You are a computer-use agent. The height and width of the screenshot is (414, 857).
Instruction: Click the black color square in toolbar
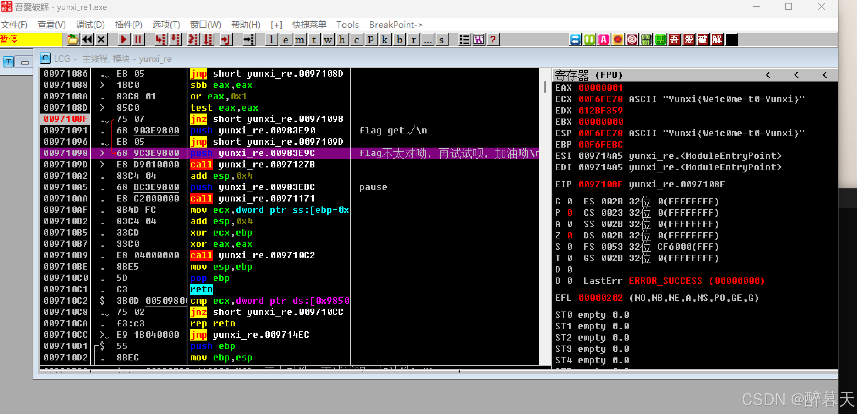[731, 39]
